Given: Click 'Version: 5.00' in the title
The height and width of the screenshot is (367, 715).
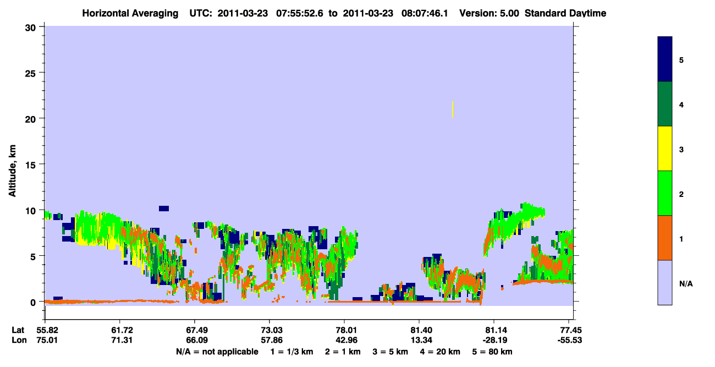Looking at the screenshot, I should tap(488, 13).
